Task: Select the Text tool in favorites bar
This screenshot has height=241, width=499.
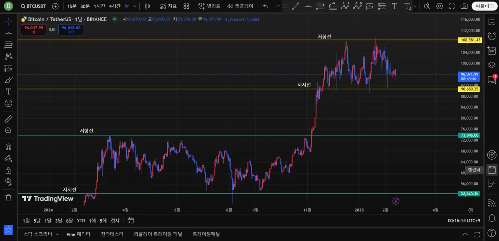Action: coord(394,6)
